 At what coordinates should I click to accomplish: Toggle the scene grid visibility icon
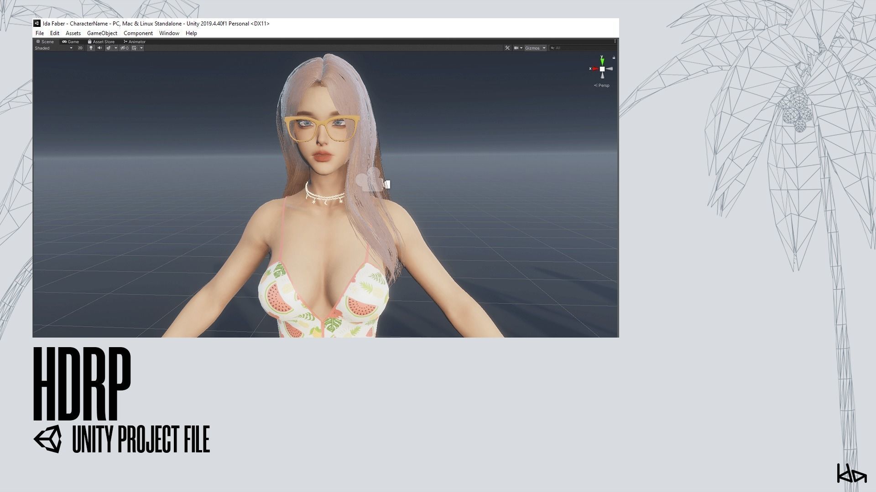tap(134, 48)
